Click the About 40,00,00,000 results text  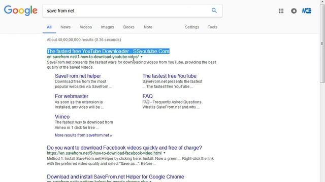[x=84, y=39]
